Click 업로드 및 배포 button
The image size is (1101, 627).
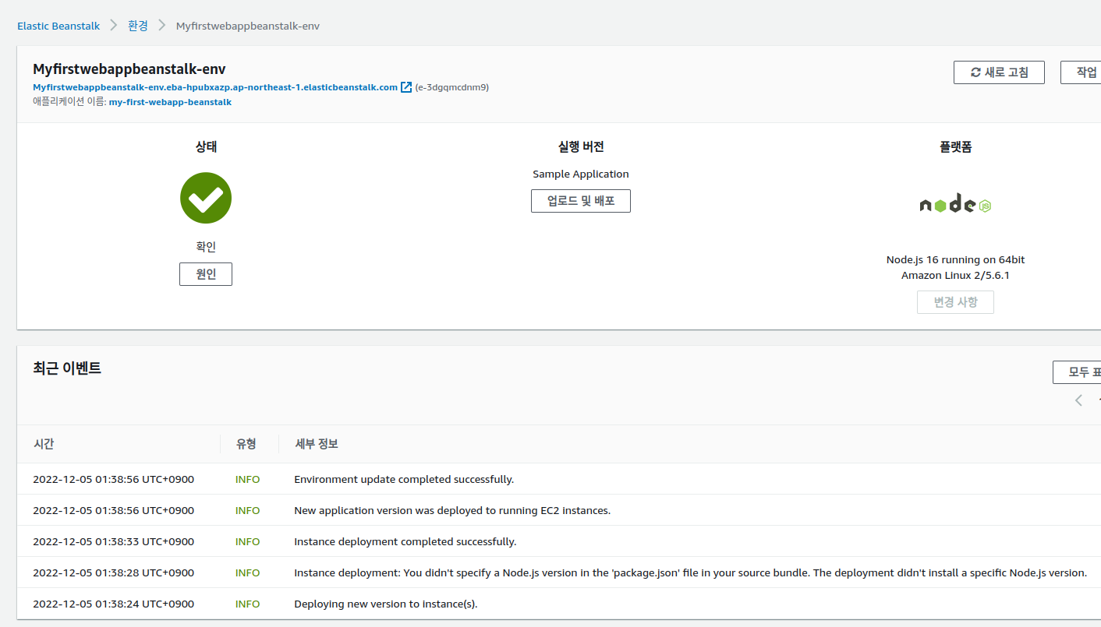tap(581, 201)
